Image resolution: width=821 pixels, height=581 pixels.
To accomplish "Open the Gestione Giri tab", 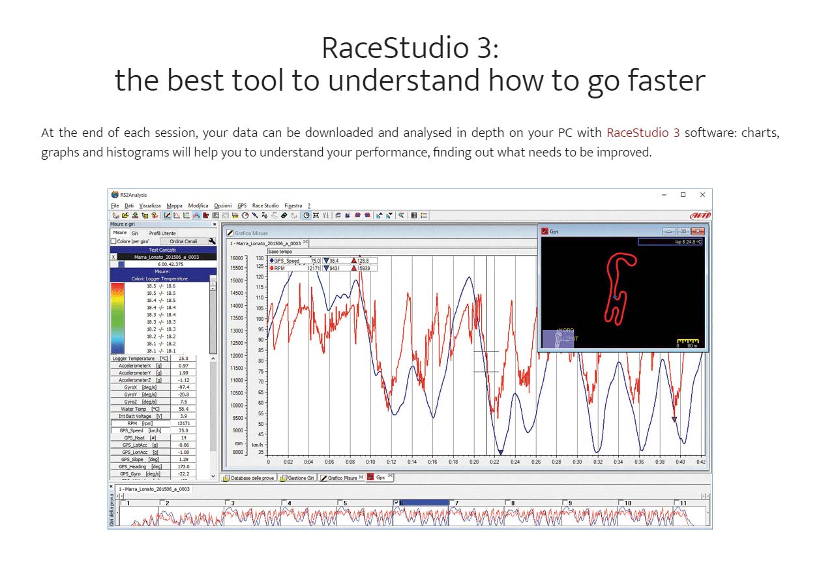I will [x=298, y=478].
